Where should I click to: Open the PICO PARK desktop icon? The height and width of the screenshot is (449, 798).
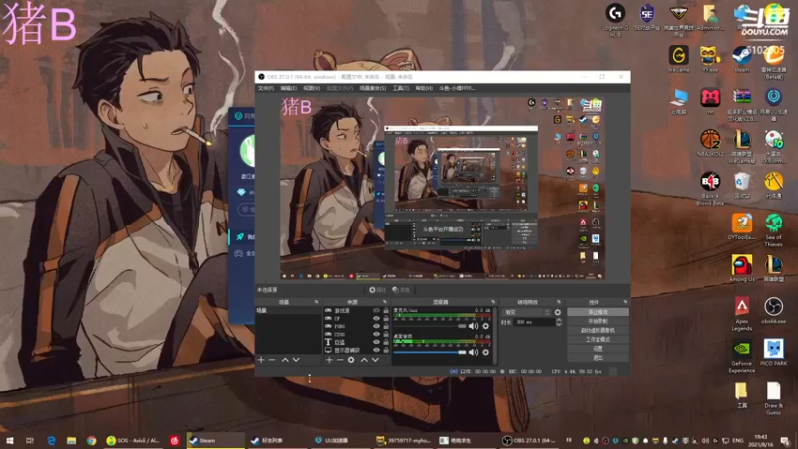click(774, 353)
